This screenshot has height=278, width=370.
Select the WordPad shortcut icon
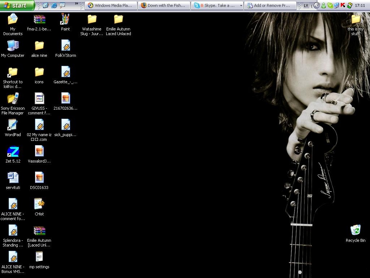tap(13, 128)
